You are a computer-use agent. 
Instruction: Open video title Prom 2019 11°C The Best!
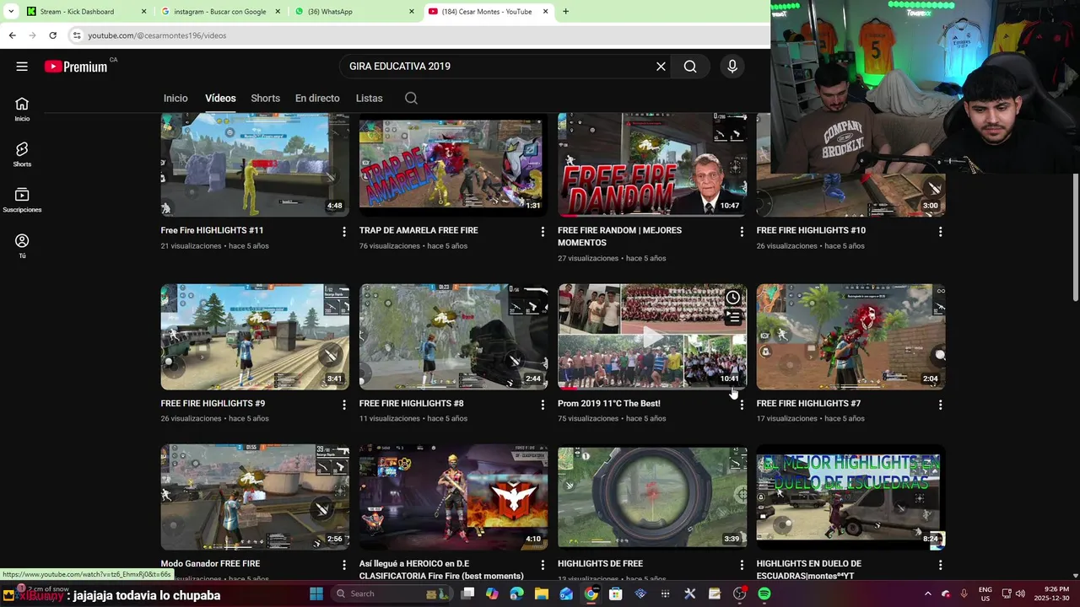(x=608, y=403)
